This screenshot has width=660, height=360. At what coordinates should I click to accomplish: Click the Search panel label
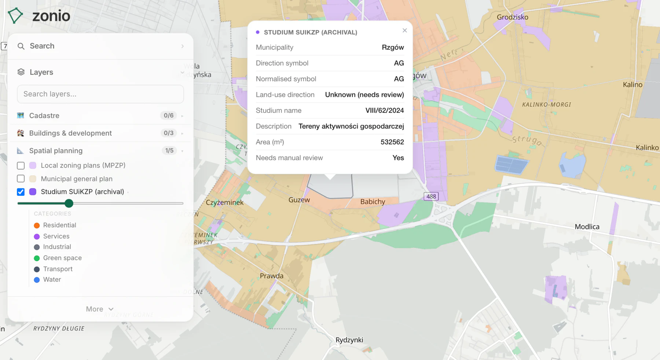(x=42, y=46)
